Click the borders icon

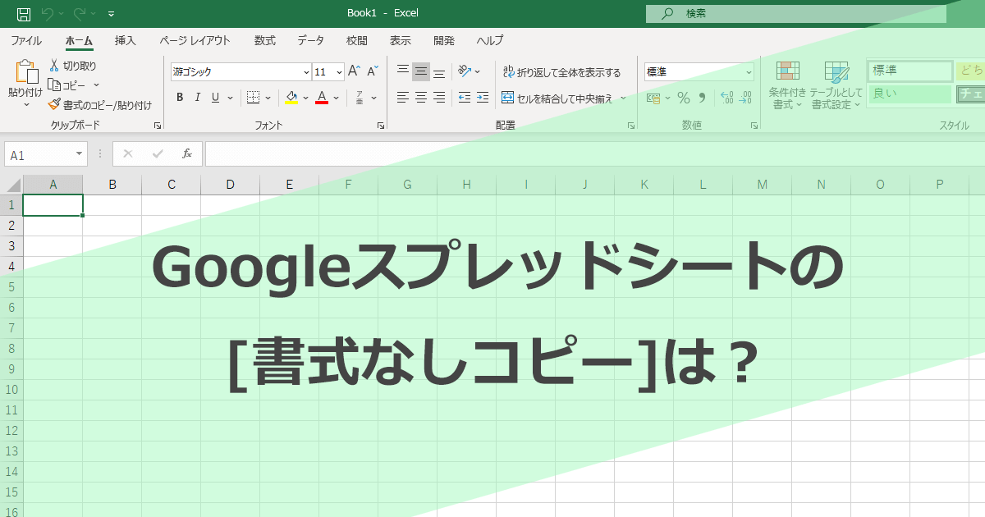pos(253,98)
